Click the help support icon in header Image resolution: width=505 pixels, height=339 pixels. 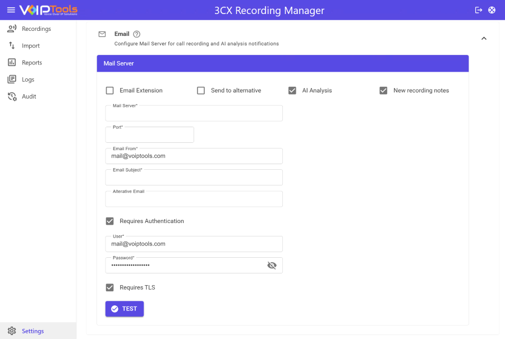point(492,10)
